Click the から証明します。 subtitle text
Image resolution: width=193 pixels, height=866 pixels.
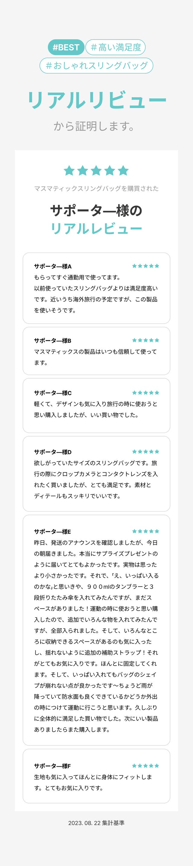click(94, 126)
